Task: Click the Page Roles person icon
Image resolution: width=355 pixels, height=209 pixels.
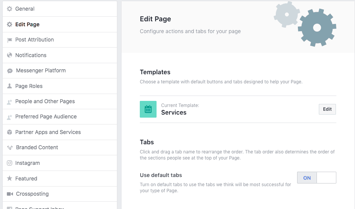Action: point(9,86)
